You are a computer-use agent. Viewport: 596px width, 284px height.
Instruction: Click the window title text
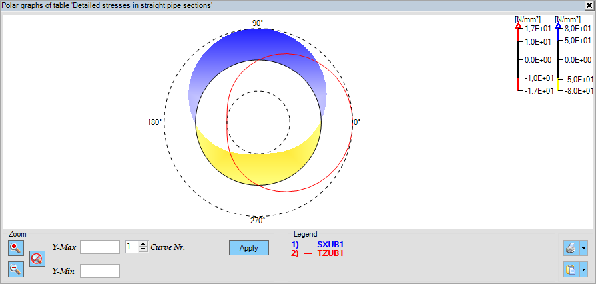pos(107,5)
